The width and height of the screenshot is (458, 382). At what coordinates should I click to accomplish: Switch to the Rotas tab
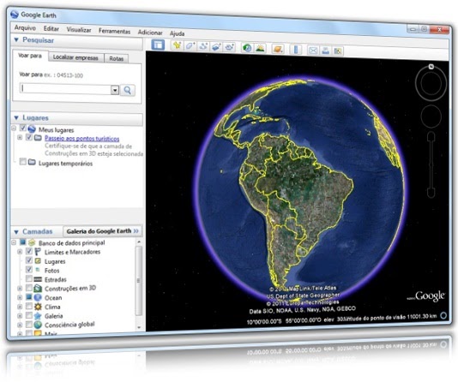point(117,58)
